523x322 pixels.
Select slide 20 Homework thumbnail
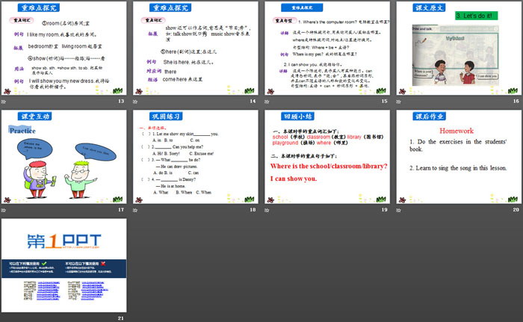[459, 157]
